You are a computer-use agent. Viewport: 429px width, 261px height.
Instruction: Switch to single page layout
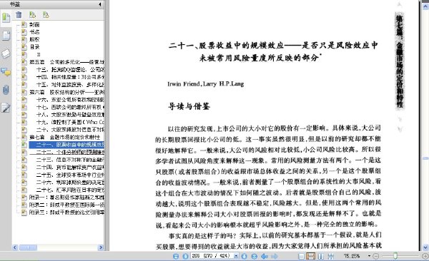click(301, 256)
